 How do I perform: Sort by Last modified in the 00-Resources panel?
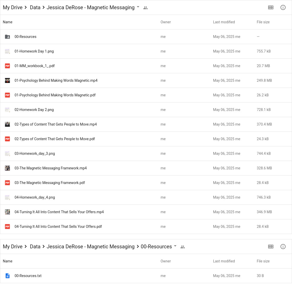(224, 261)
